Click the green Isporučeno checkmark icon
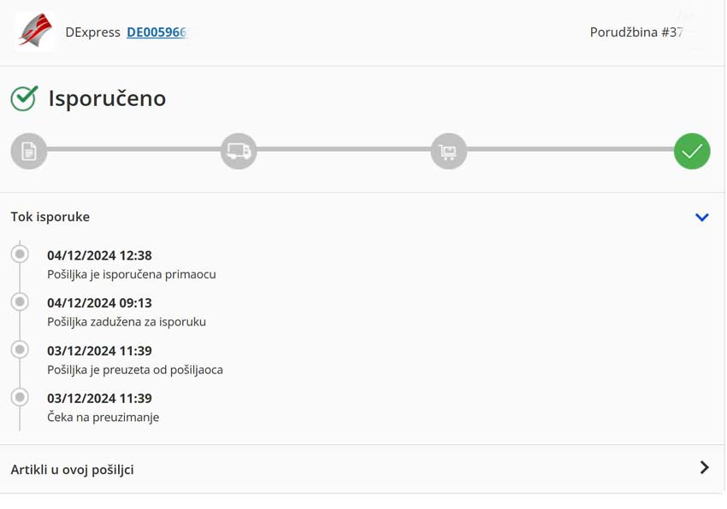This screenshot has width=727, height=509. point(24,98)
